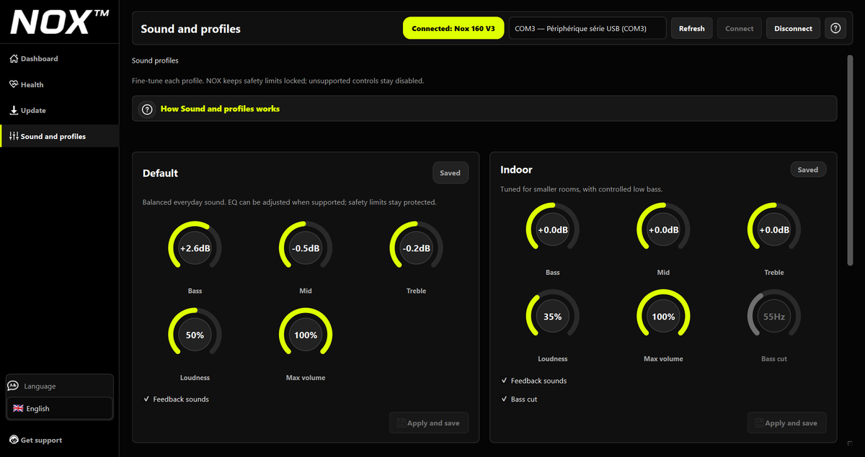The height and width of the screenshot is (457, 865).
Task: Click the Language speech bubble icon
Action: pyautogui.click(x=13, y=386)
